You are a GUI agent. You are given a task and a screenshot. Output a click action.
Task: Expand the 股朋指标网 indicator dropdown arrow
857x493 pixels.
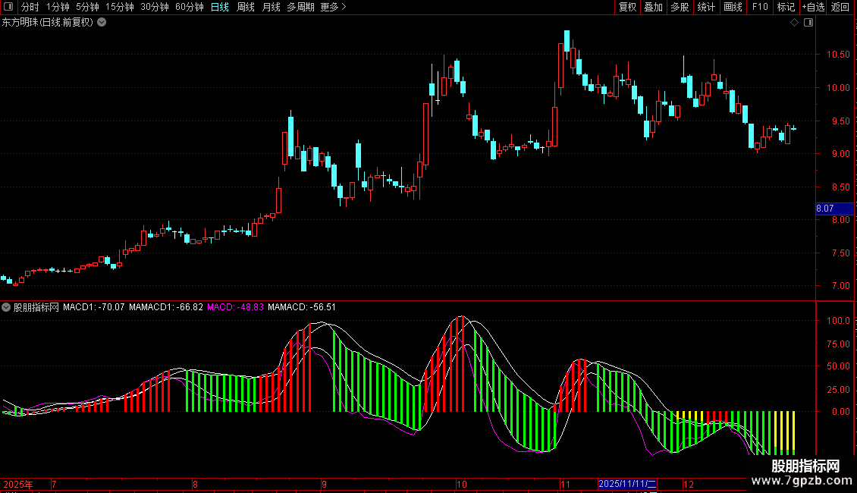[x=6, y=307]
